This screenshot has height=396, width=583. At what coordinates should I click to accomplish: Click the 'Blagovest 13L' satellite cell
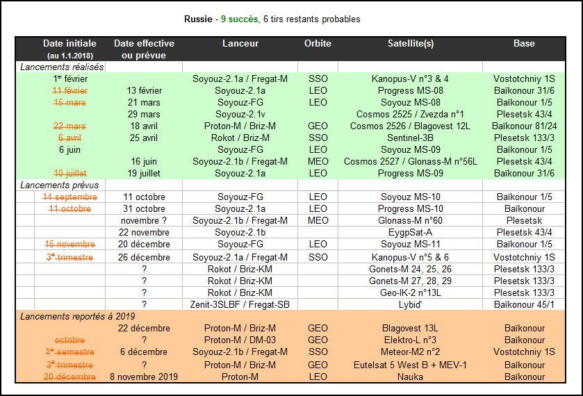point(411,329)
